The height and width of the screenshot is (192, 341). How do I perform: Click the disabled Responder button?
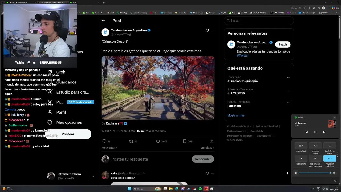203,159
